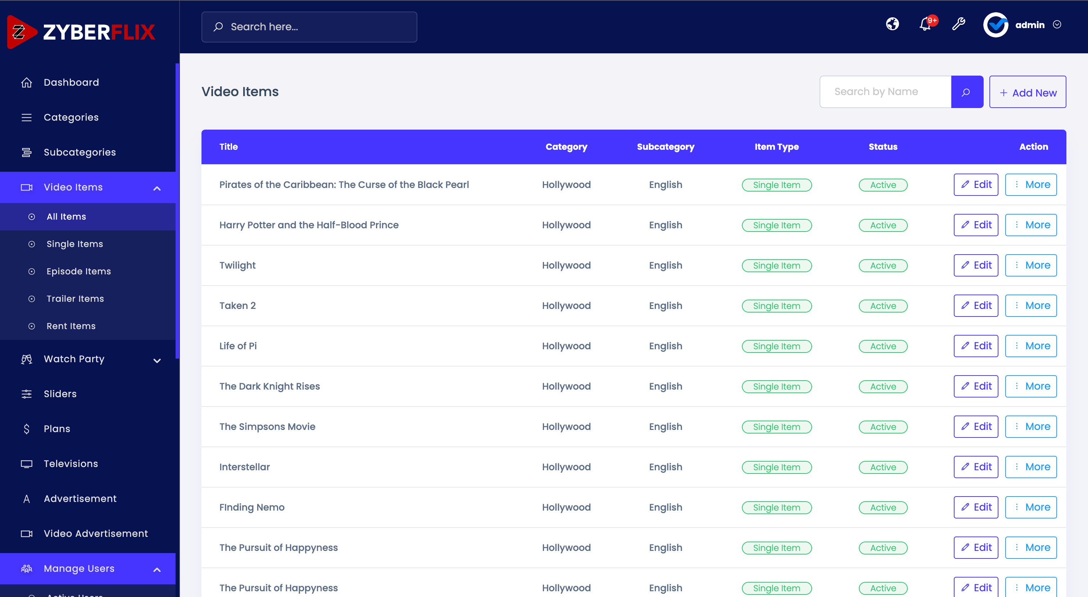The height and width of the screenshot is (597, 1088).
Task: Click the key/API access icon
Action: pyautogui.click(x=959, y=24)
